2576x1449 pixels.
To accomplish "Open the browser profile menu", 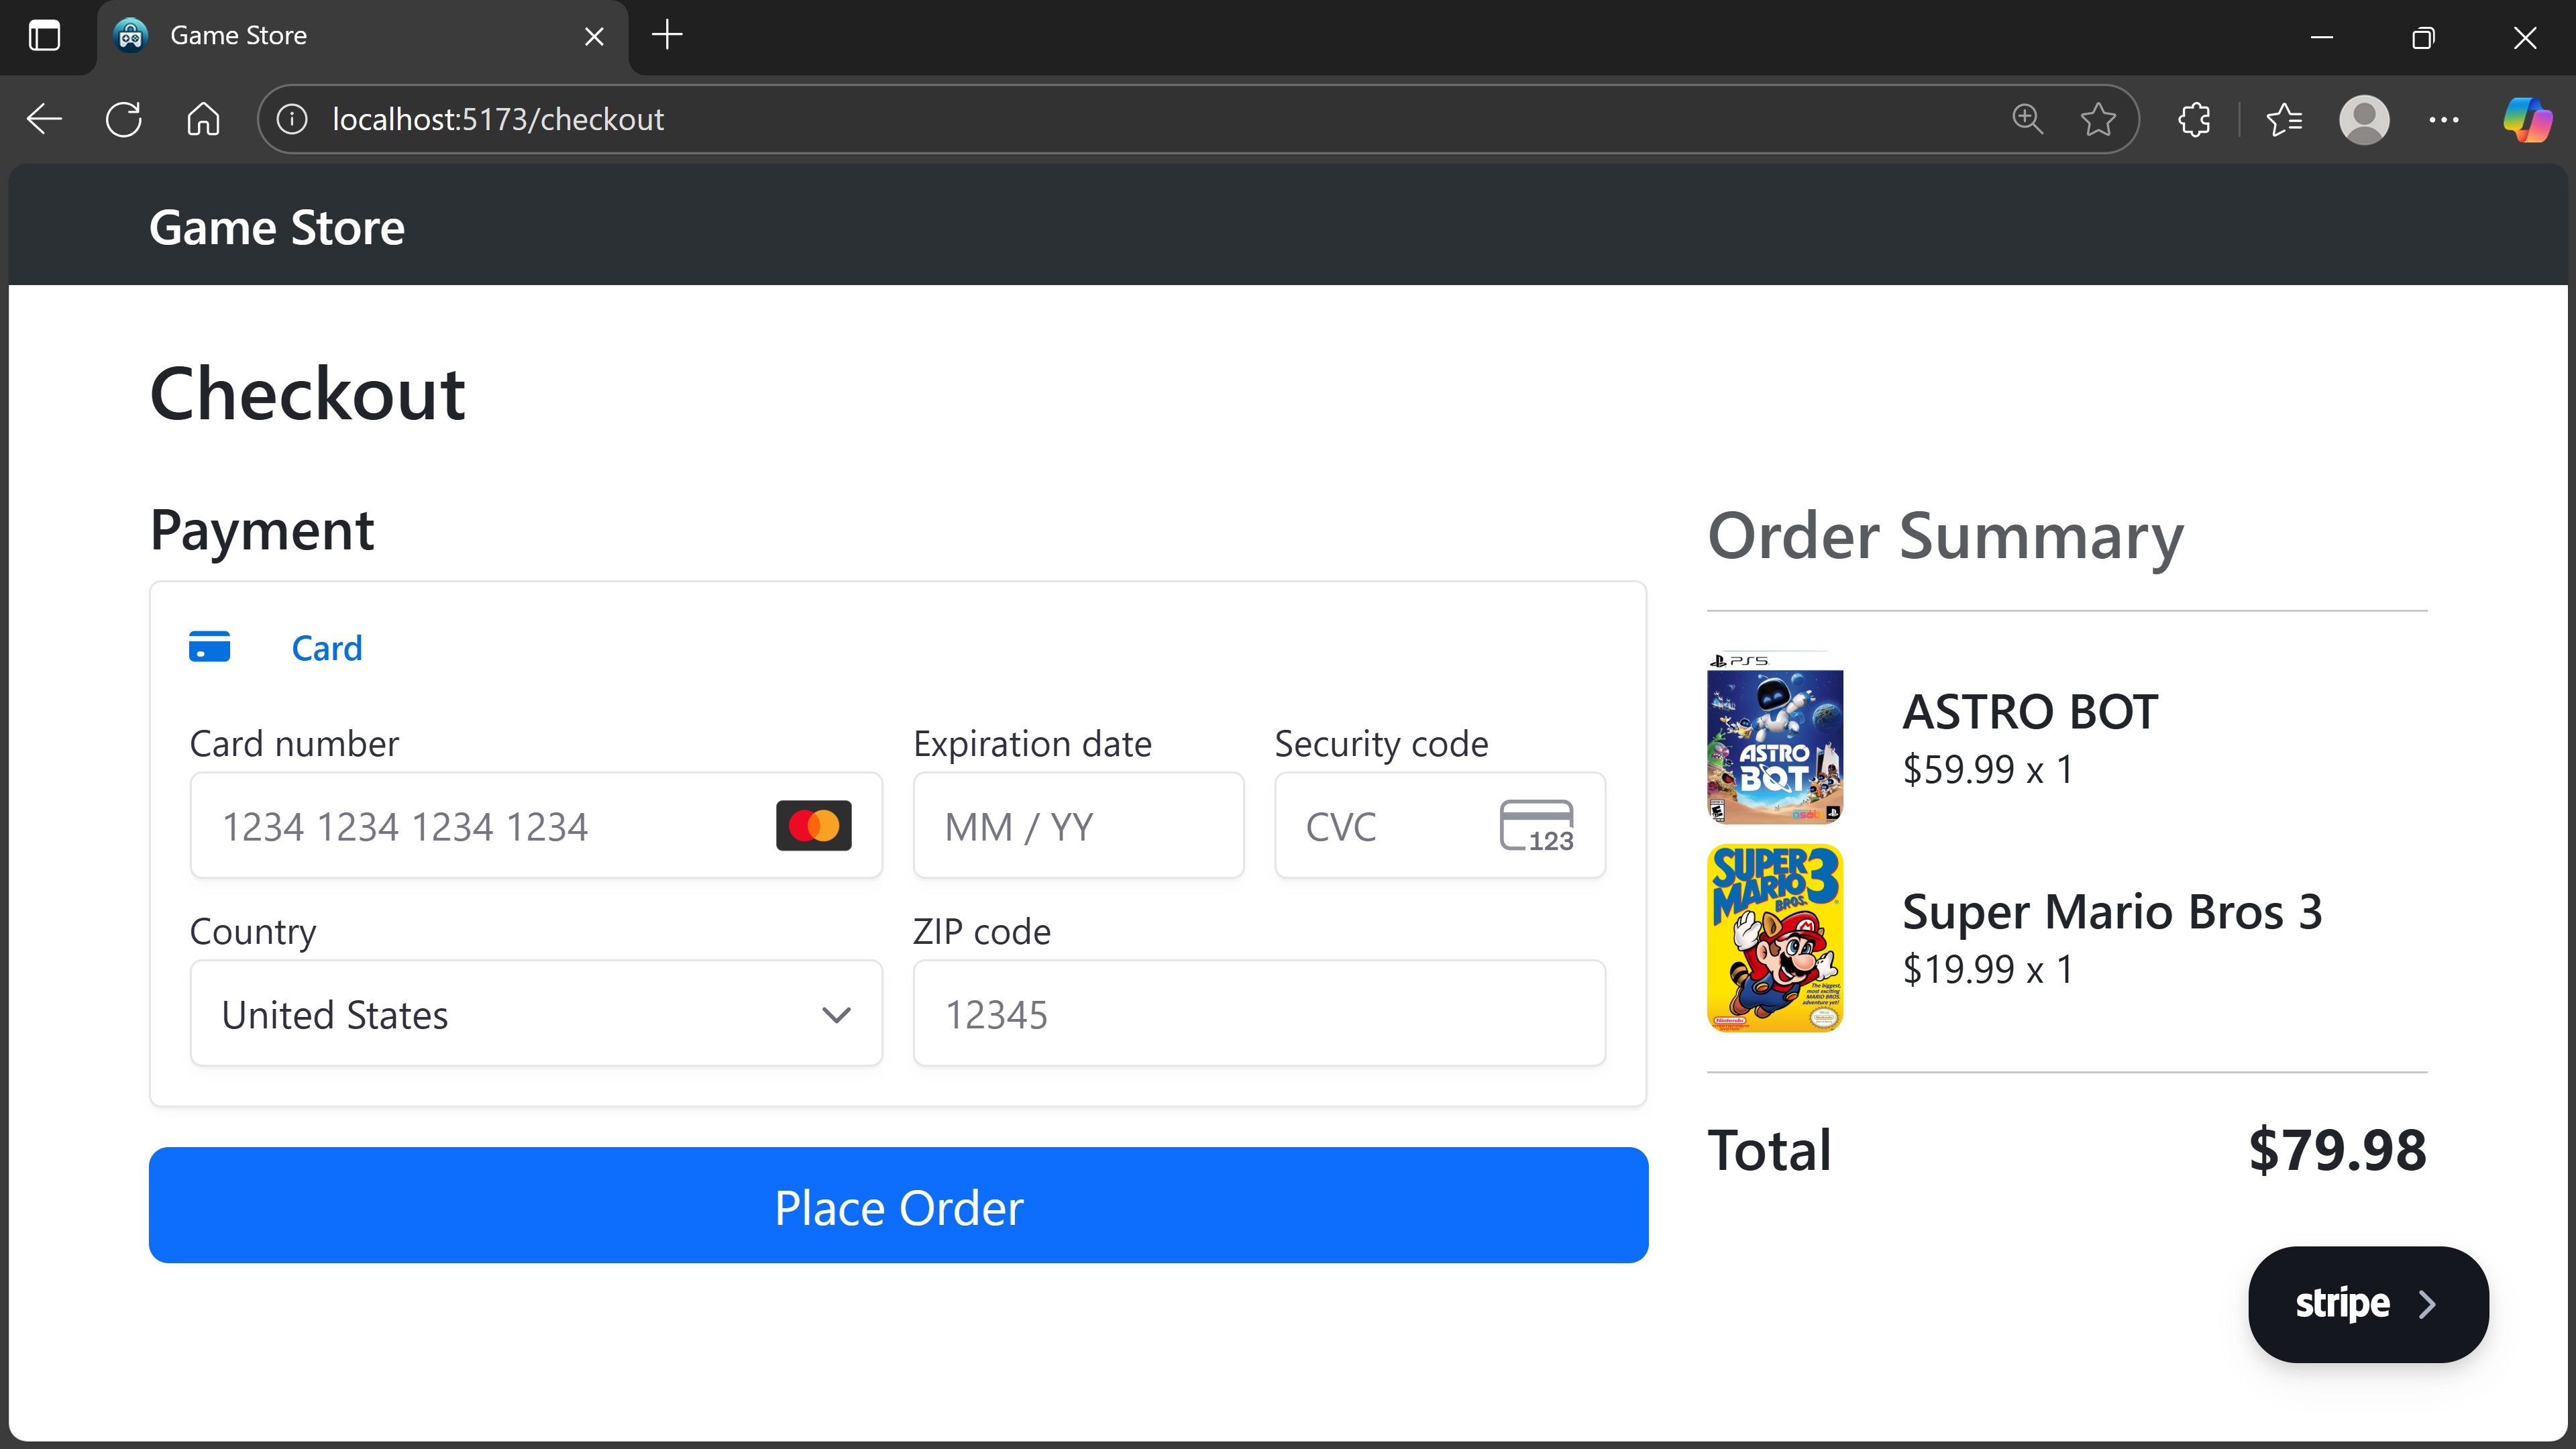I will tap(2364, 120).
